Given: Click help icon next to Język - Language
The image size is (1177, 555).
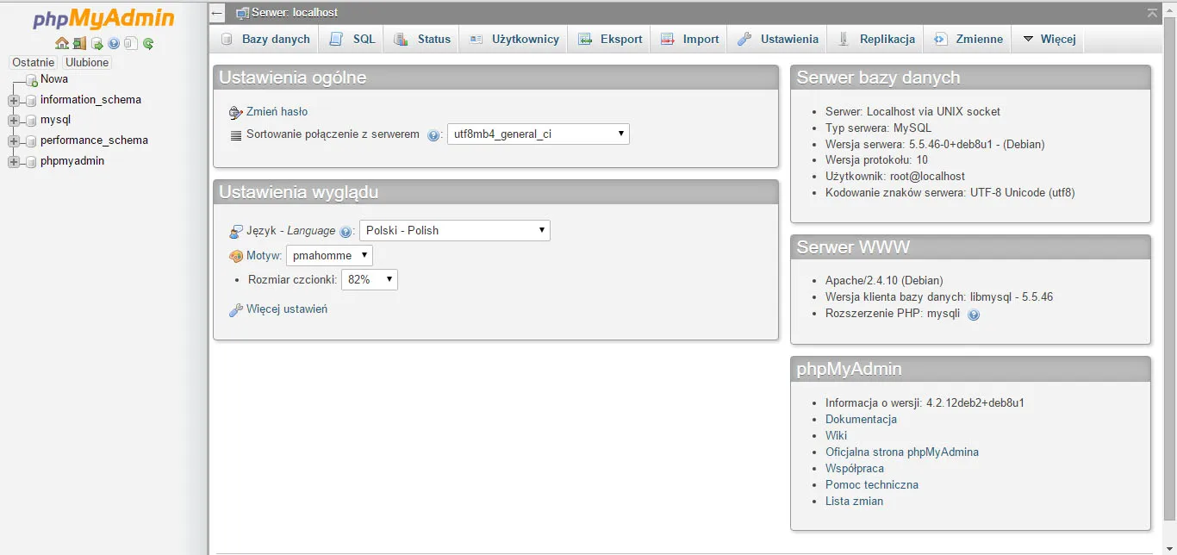Looking at the screenshot, I should coord(346,232).
